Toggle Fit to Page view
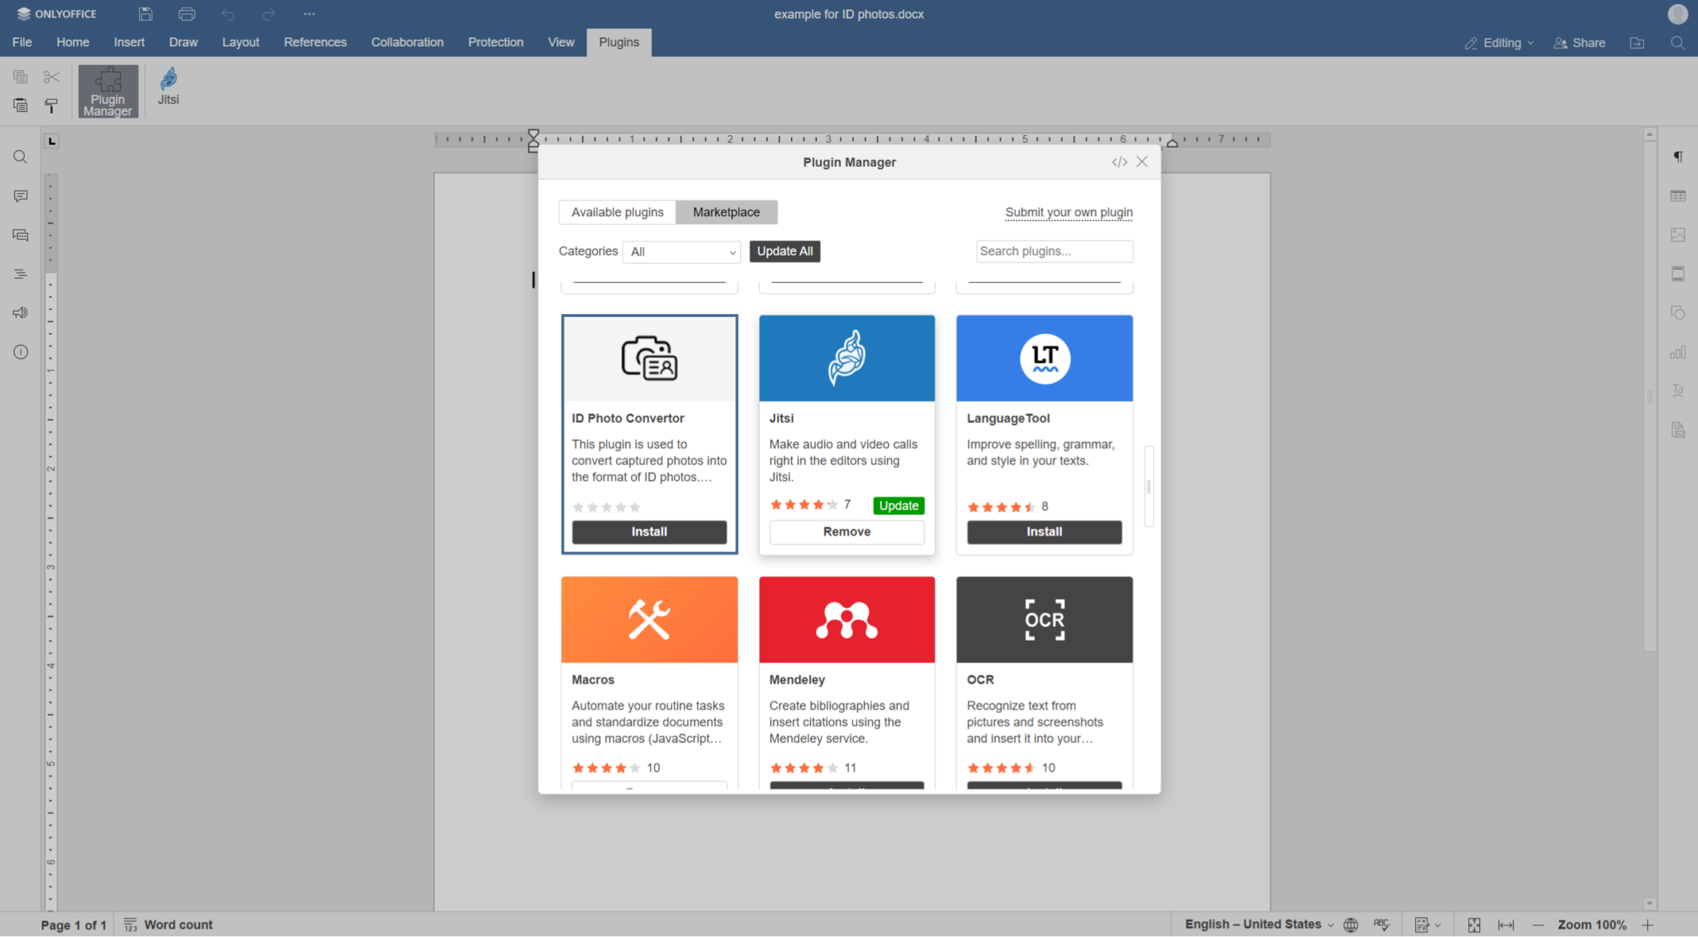This screenshot has height=937, width=1698. tap(1474, 924)
